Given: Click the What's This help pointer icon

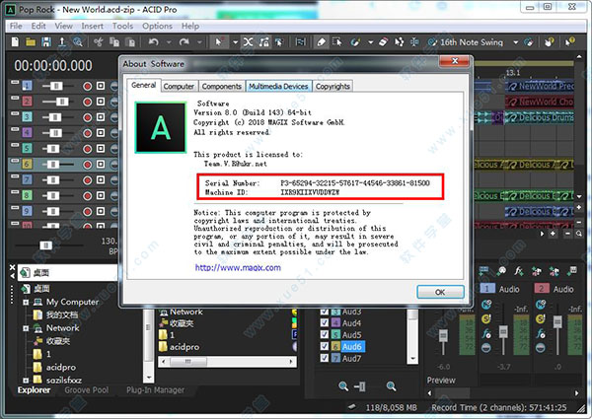Looking at the screenshot, I should 569,41.
